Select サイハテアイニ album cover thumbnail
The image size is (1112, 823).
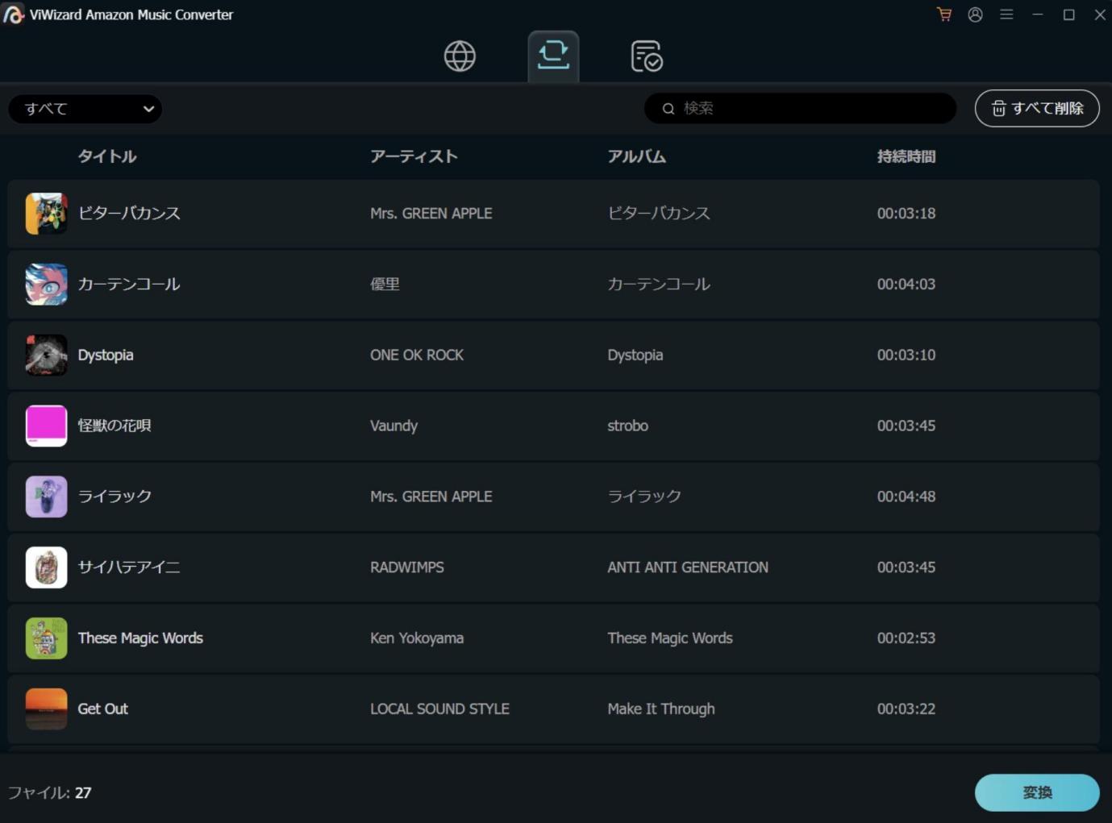click(x=46, y=567)
